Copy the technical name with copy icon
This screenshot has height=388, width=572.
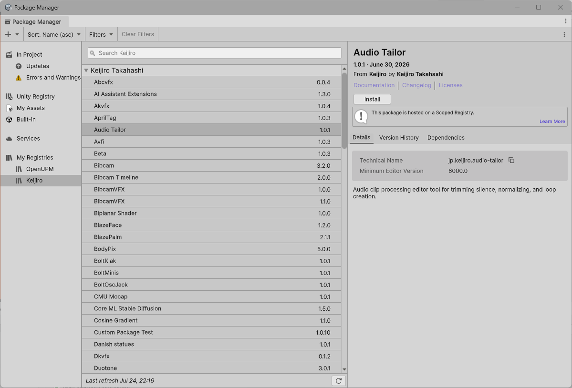point(511,160)
